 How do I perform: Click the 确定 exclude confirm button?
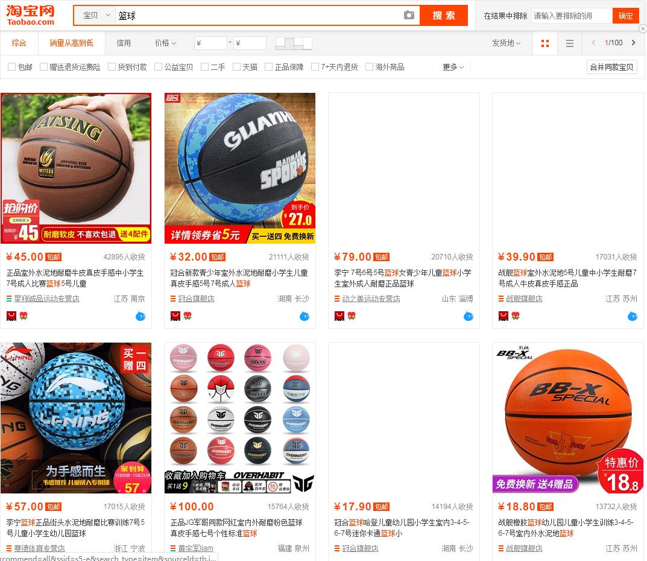point(625,16)
